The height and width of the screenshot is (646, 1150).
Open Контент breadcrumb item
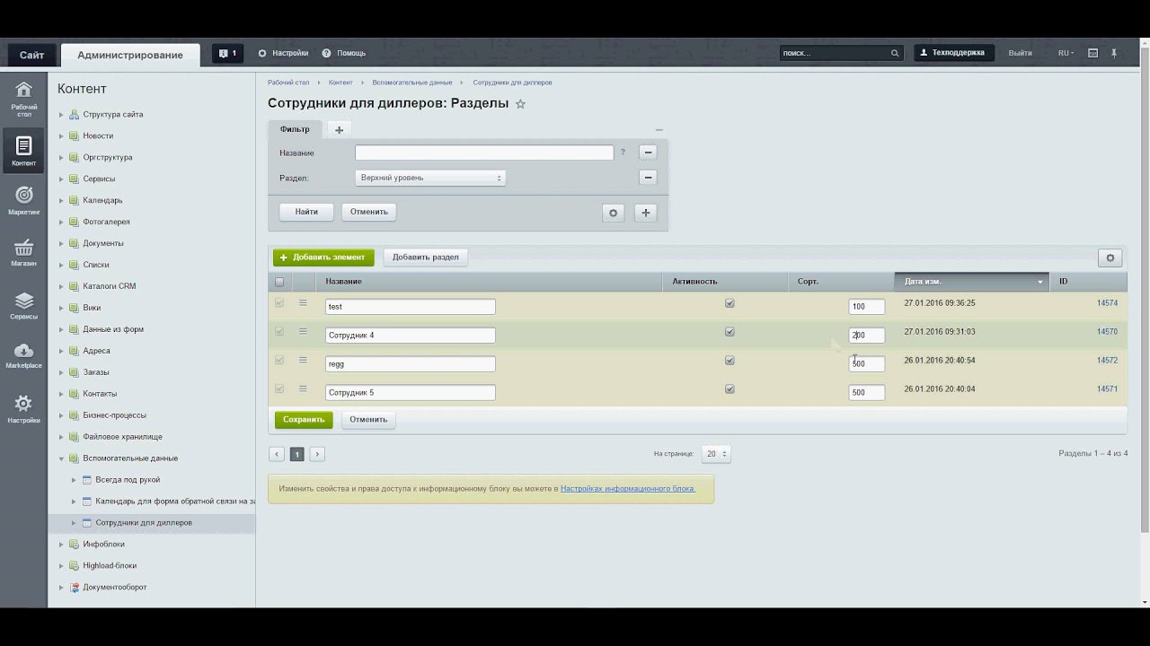pos(341,83)
